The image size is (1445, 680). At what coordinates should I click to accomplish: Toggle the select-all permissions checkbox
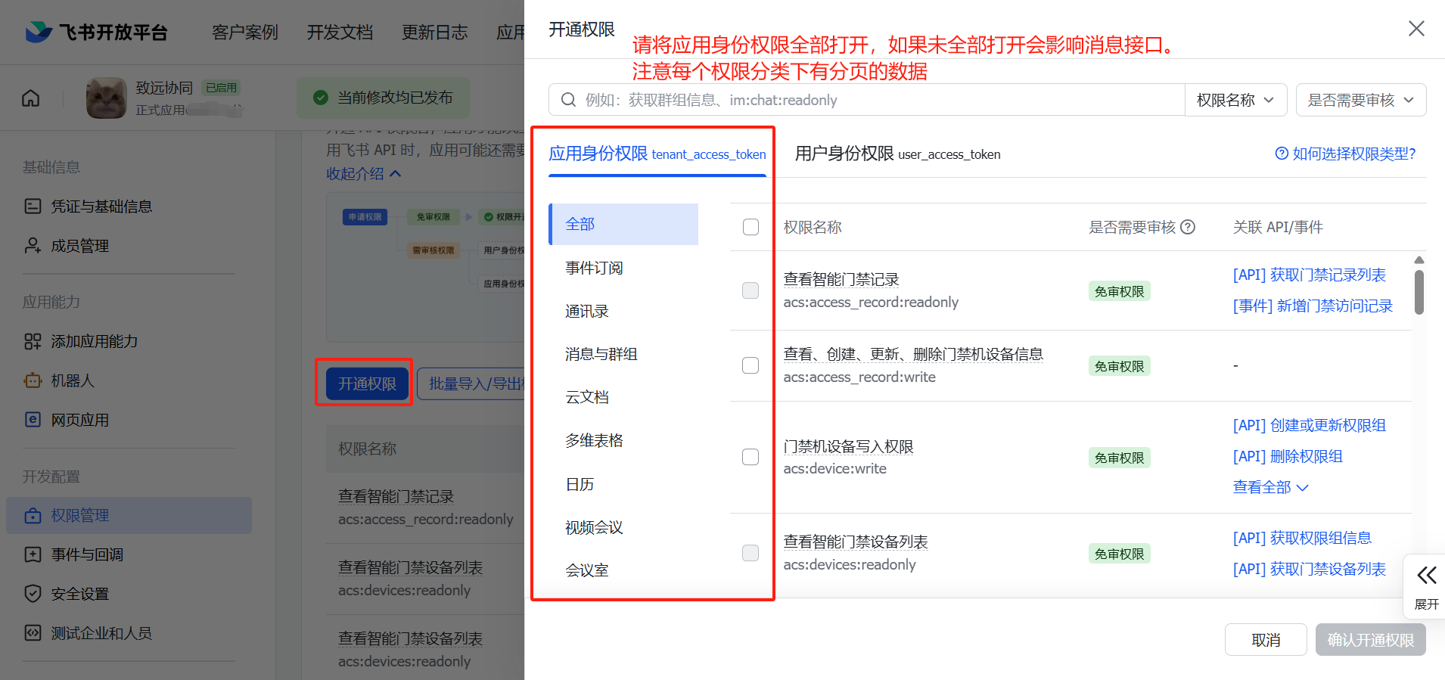pos(750,227)
